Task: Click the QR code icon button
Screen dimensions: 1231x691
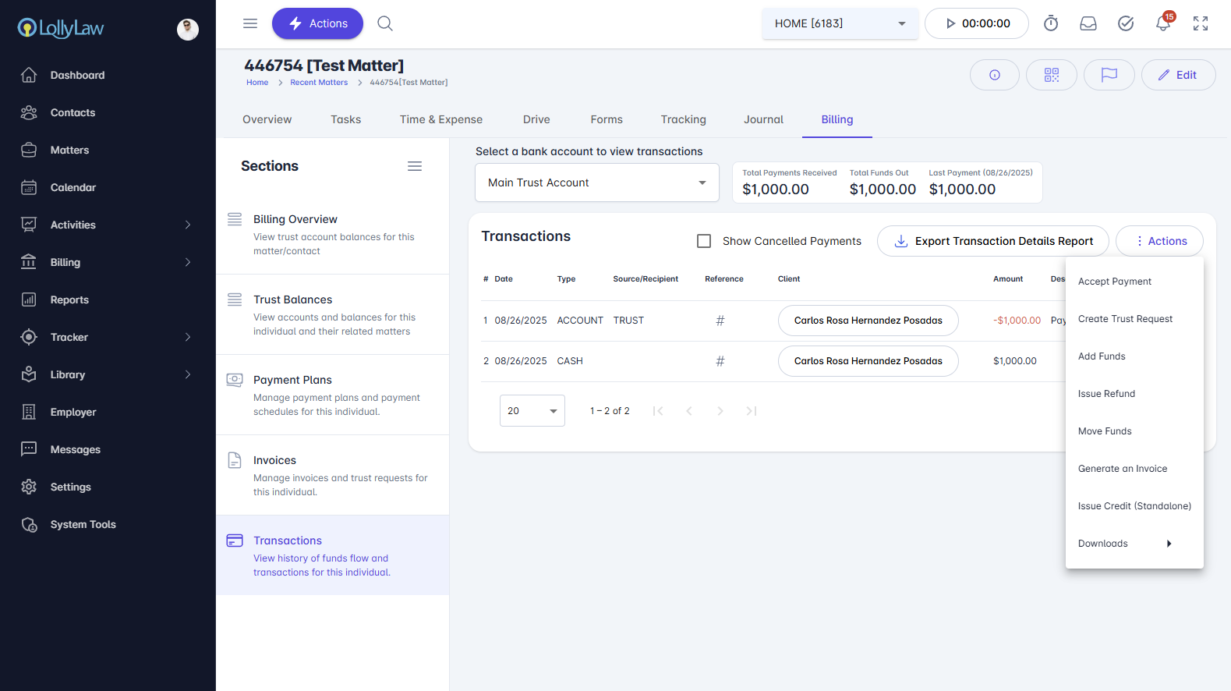Action: pyautogui.click(x=1051, y=75)
